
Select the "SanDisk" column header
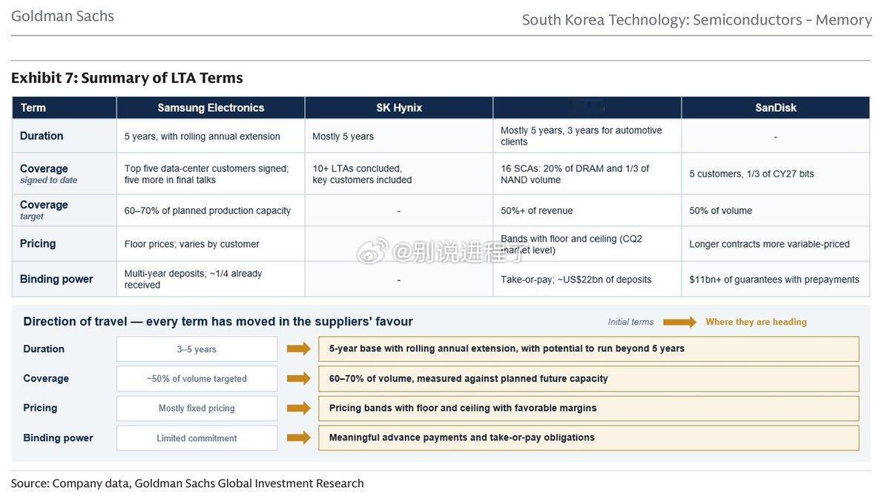click(x=776, y=108)
